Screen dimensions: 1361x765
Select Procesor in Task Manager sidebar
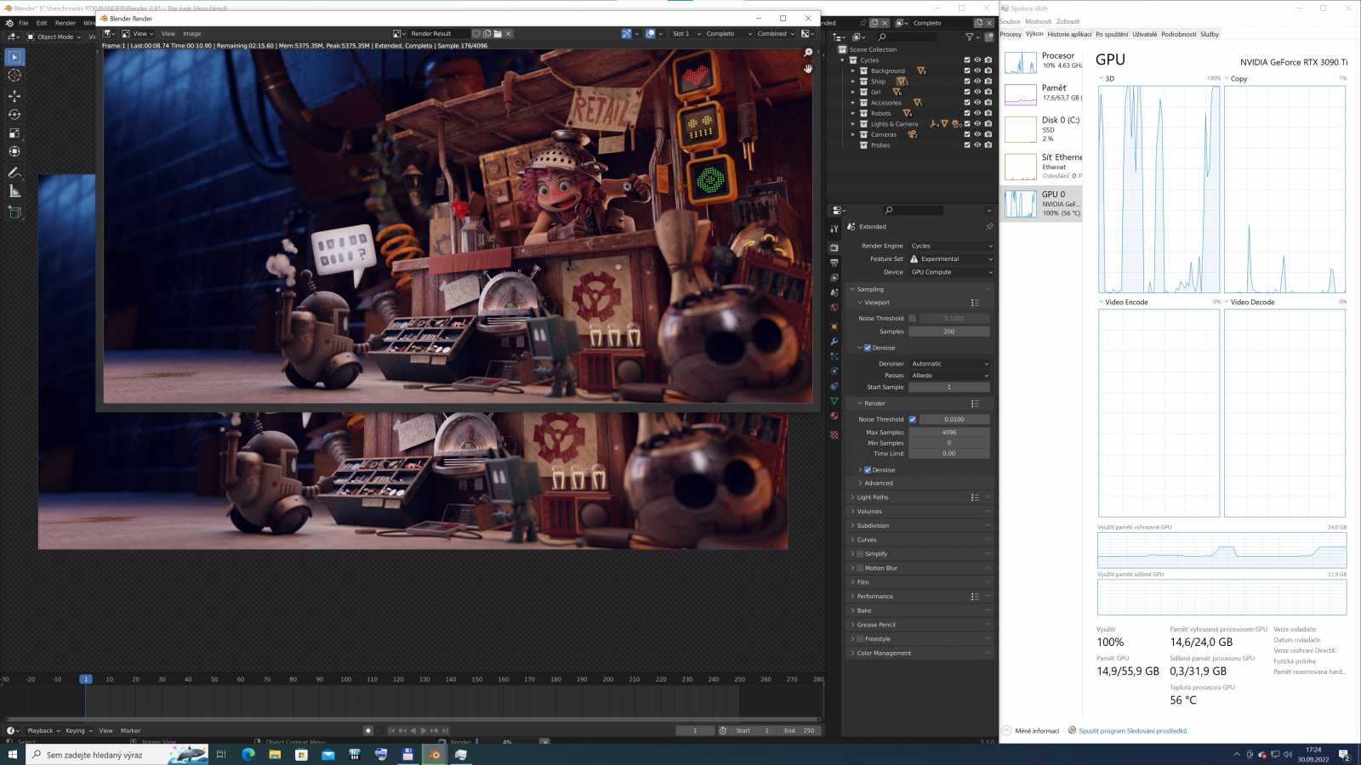[1042, 61]
